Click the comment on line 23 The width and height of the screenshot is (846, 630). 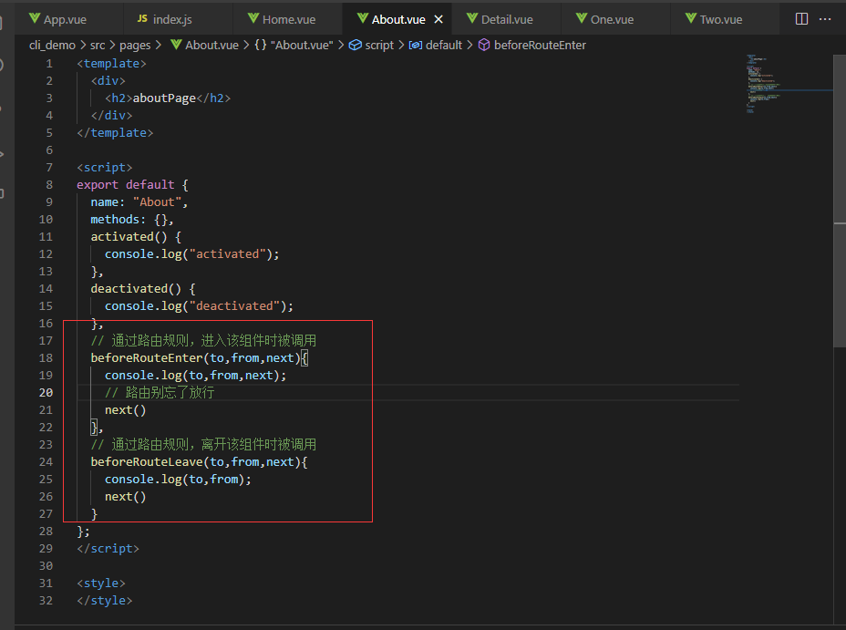[x=203, y=445]
